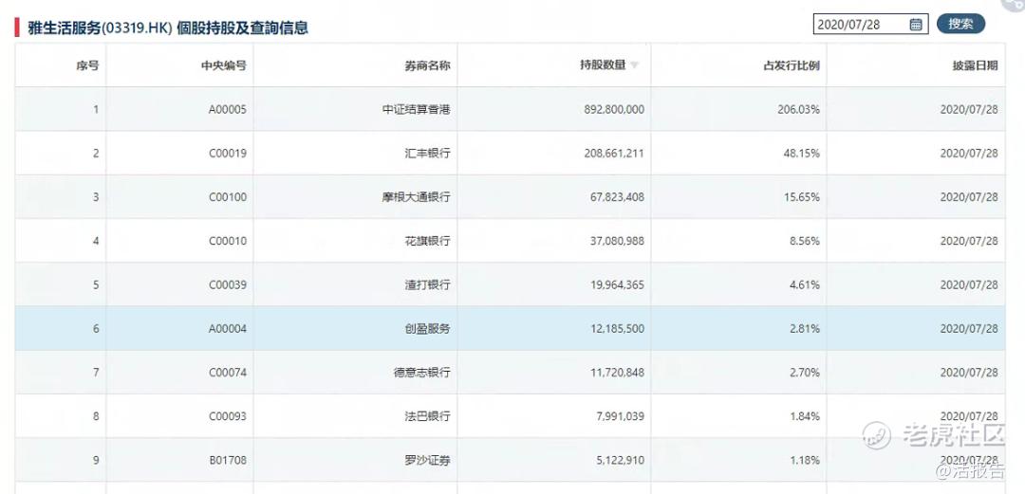Click central code C00019
The height and width of the screenshot is (494, 1025).
[x=228, y=153]
